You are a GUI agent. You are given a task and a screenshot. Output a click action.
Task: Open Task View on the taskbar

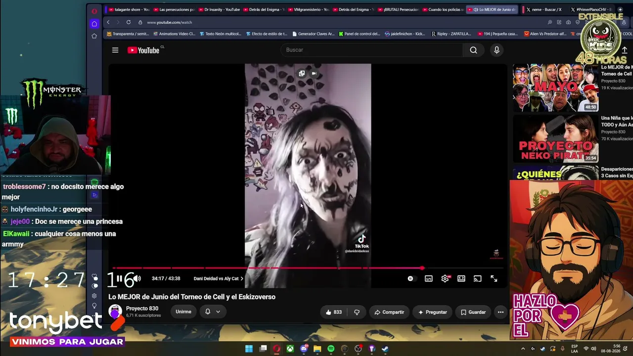point(263,349)
